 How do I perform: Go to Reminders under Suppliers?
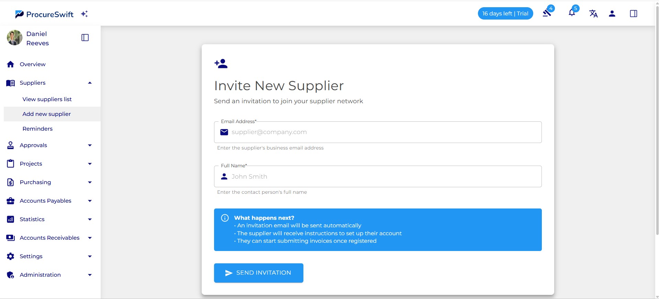point(37,129)
